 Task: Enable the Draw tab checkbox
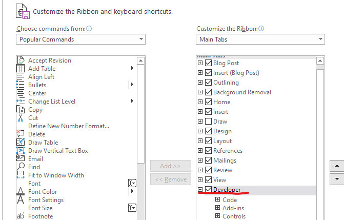(208, 122)
